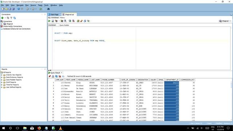This screenshot has height=131, width=233.
Task: Open Forward button history dropdown arrow
Action: [x=36, y=9]
